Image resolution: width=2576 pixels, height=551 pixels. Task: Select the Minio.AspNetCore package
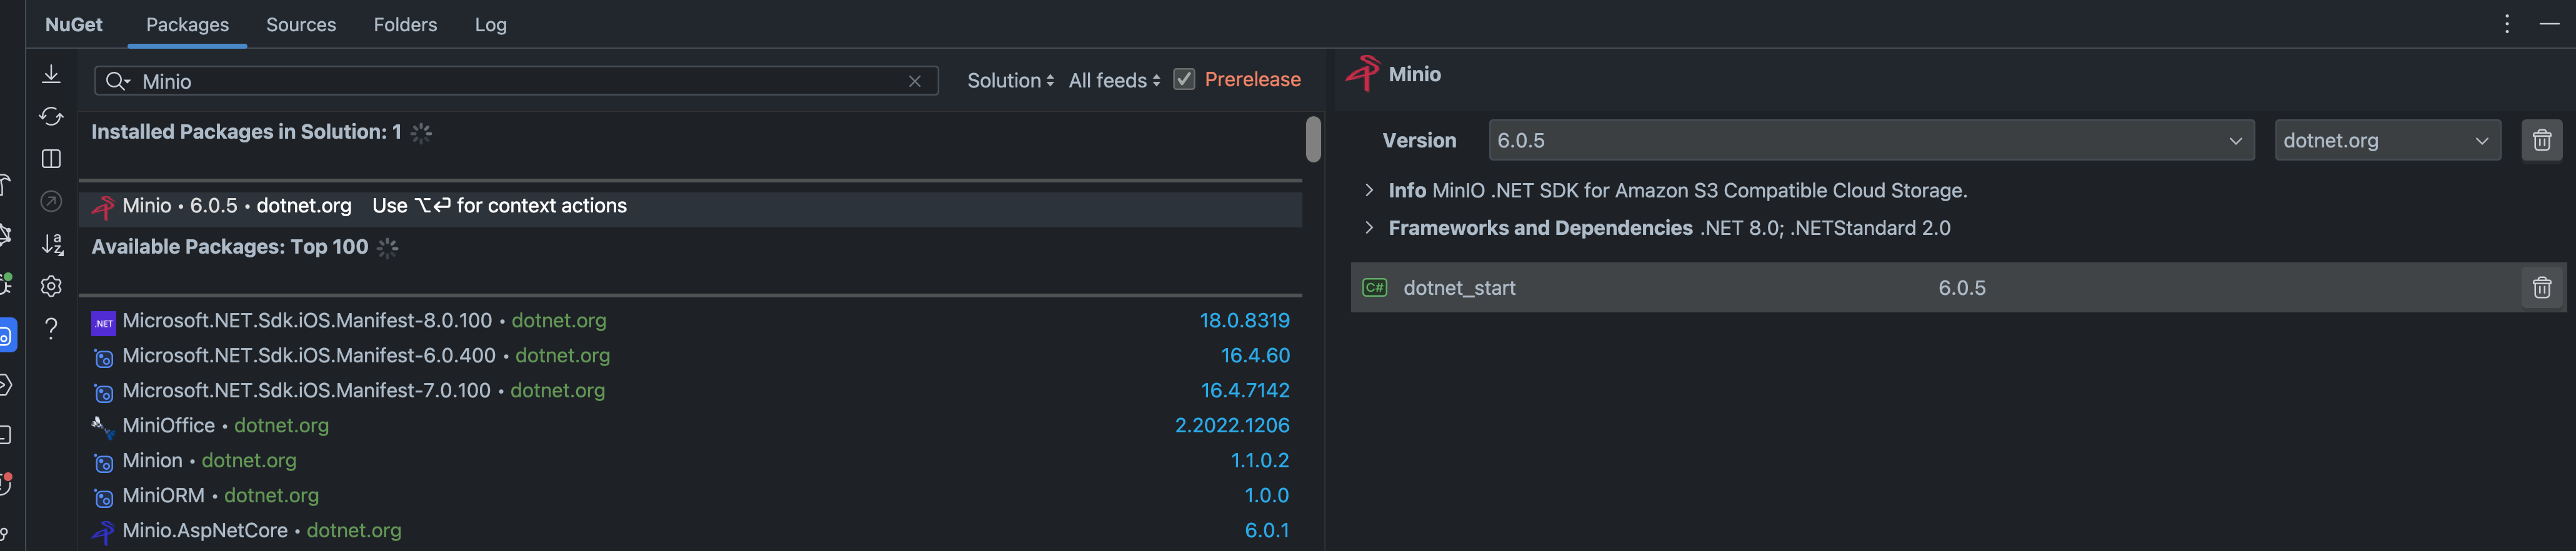point(690,531)
